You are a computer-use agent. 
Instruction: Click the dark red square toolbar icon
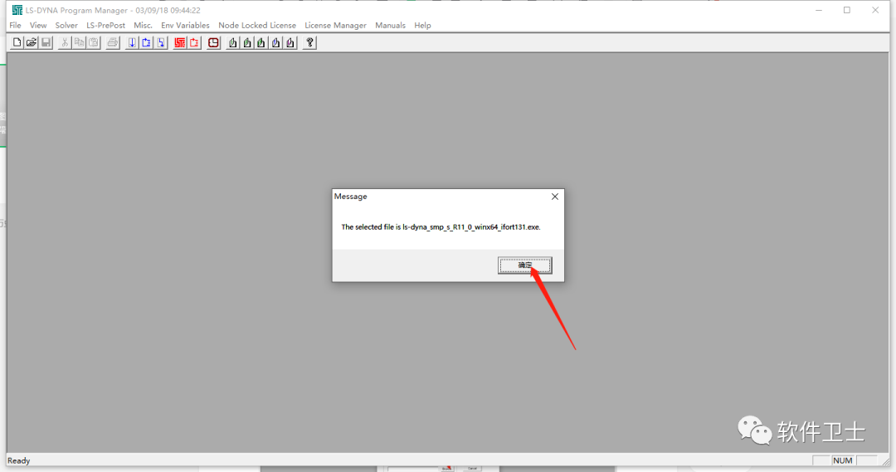coord(213,42)
